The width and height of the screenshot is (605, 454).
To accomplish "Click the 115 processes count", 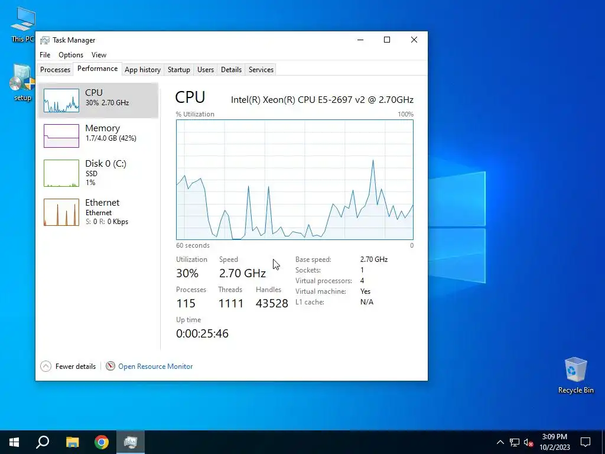I will click(x=186, y=303).
